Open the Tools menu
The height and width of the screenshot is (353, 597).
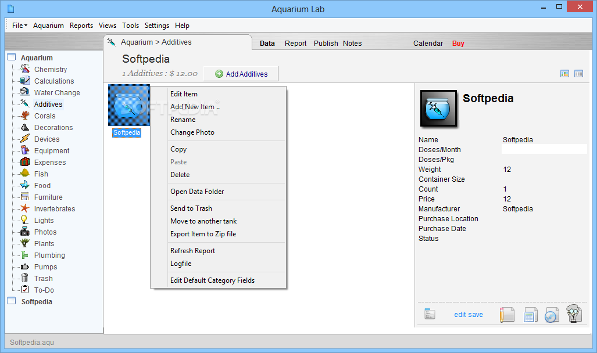pos(130,26)
